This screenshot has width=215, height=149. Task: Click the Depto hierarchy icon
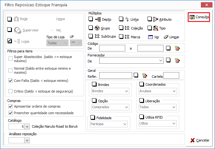(x=98, y=19)
